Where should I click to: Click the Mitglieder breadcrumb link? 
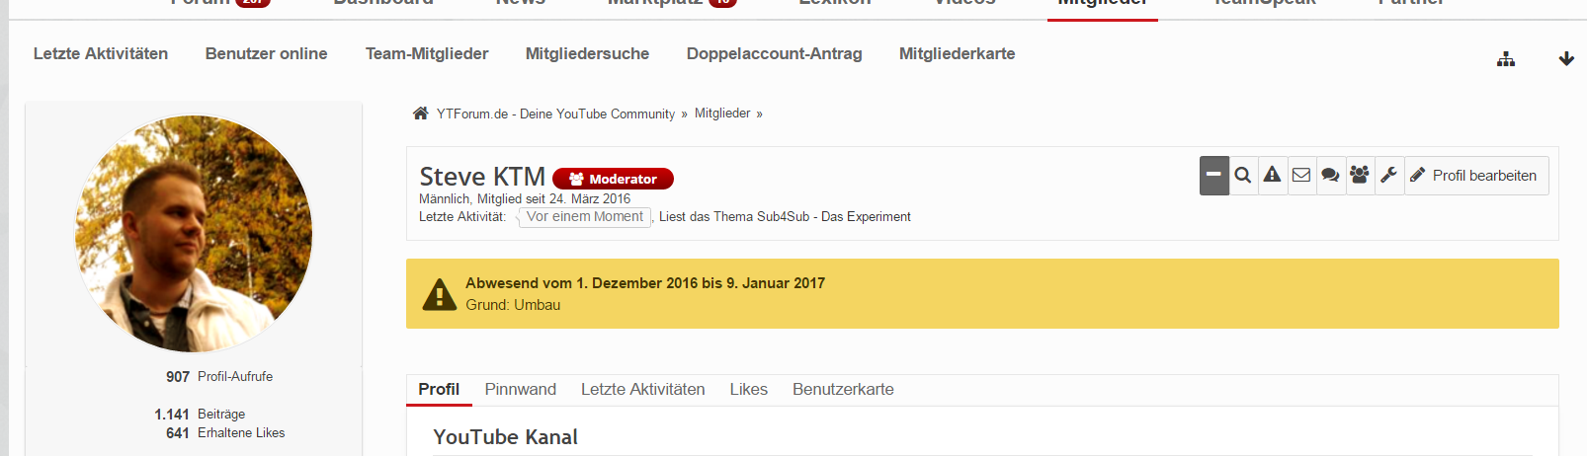722,114
